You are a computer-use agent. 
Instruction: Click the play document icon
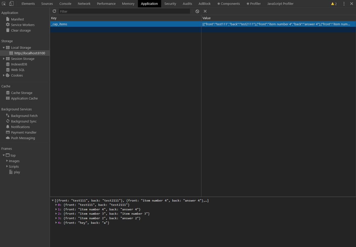point(11,172)
